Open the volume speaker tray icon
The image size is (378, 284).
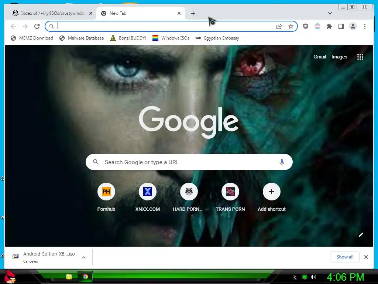313,277
